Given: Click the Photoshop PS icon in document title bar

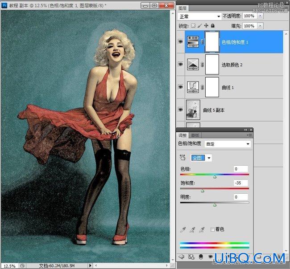Looking at the screenshot, I should (x=4, y=5).
